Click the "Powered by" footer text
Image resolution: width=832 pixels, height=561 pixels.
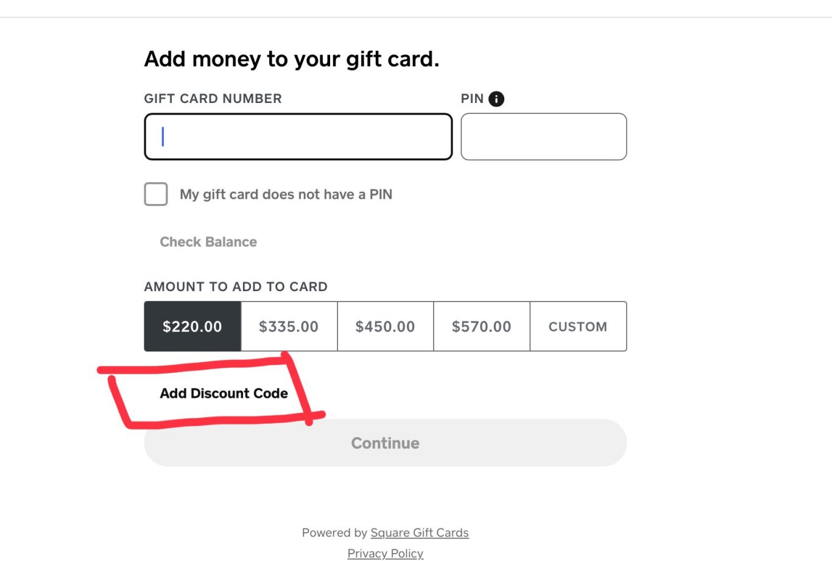point(334,533)
